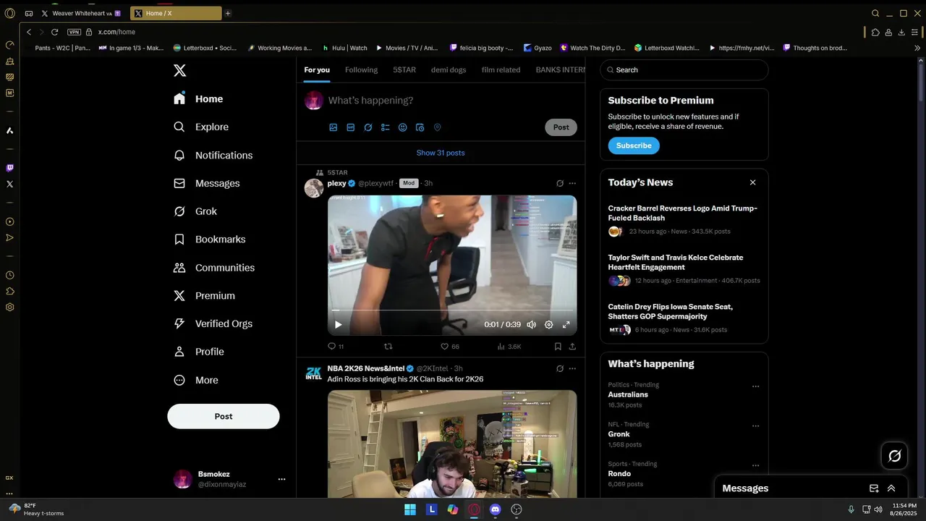
Task: Reload the page in browser toolbar
Action: point(54,32)
